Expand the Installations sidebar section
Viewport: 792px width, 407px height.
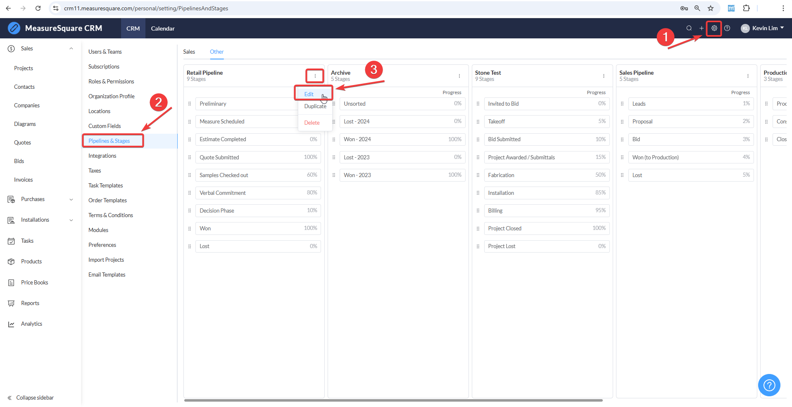pos(71,220)
